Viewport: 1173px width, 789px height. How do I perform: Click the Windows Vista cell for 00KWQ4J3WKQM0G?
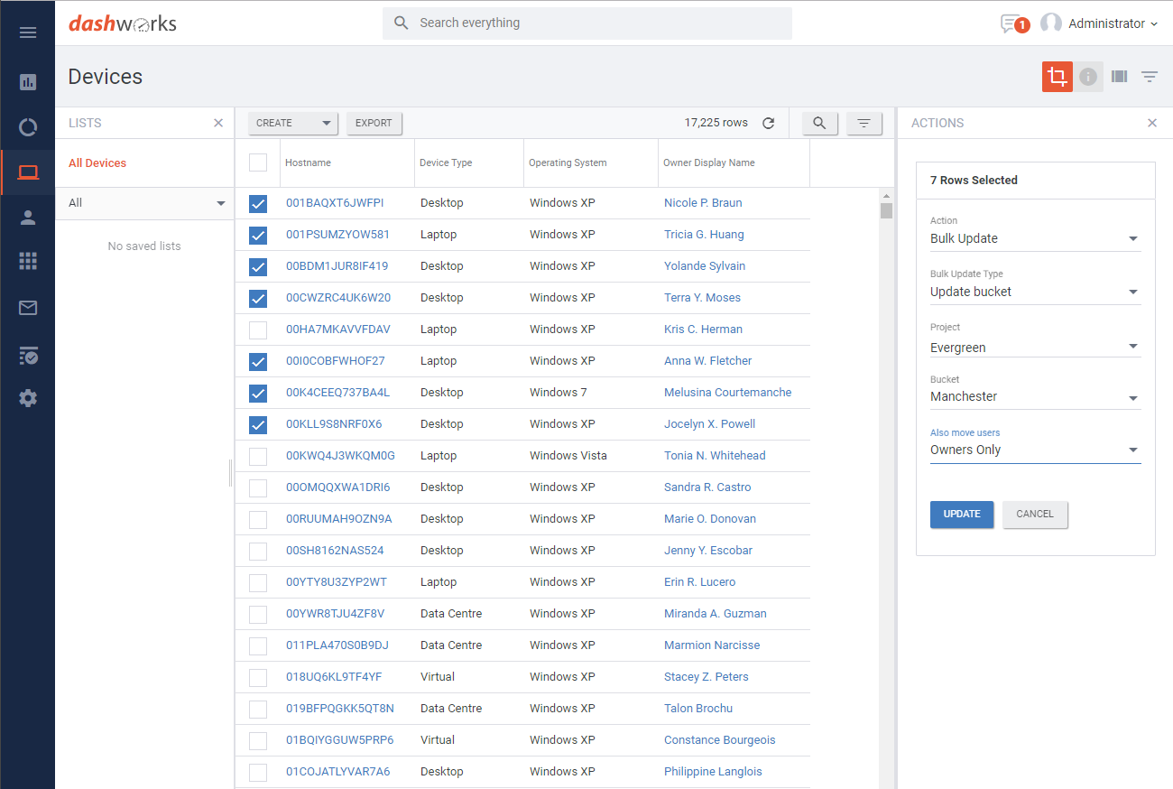(x=568, y=456)
